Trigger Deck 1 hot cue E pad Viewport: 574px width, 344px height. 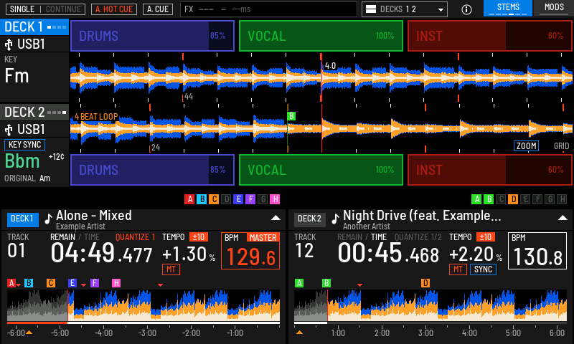(238, 199)
